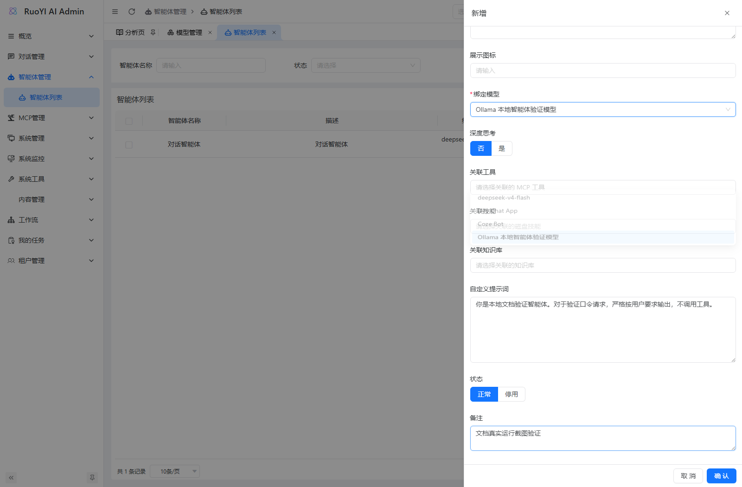Click the 备注 textarea
Screen dimensions: 742x487
click(603, 438)
